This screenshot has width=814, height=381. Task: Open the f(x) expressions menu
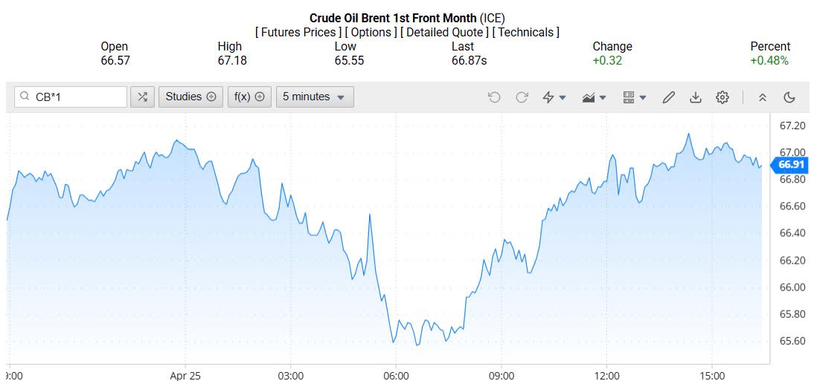tap(249, 97)
